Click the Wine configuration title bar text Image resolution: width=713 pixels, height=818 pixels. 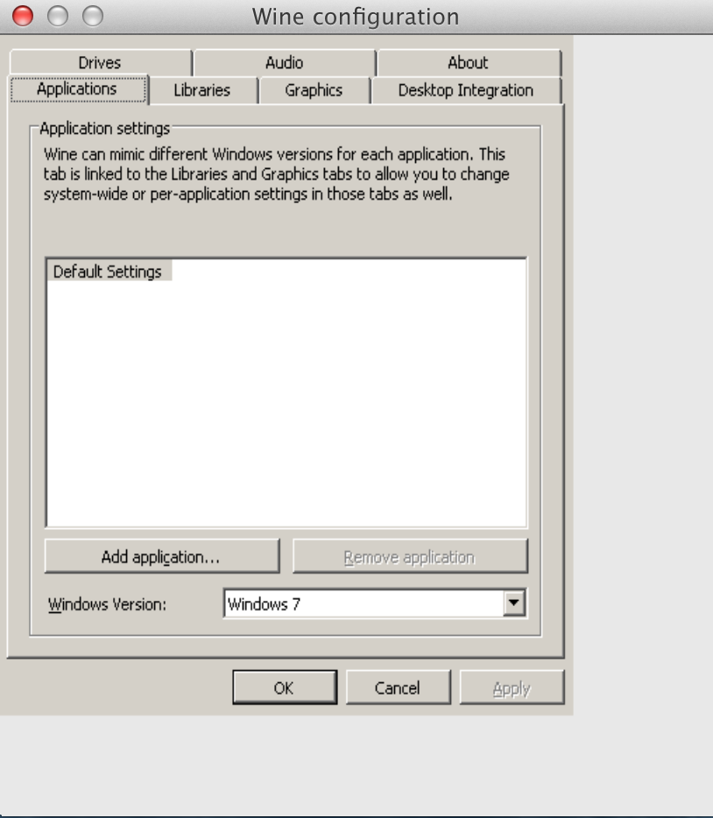click(356, 17)
